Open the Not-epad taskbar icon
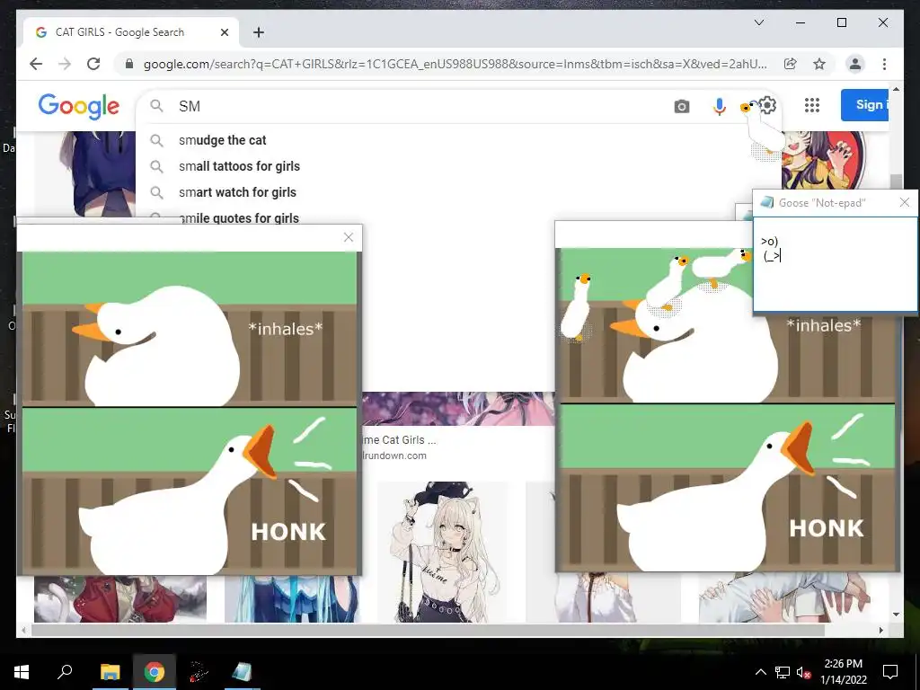This screenshot has width=920, height=690. [x=242, y=672]
